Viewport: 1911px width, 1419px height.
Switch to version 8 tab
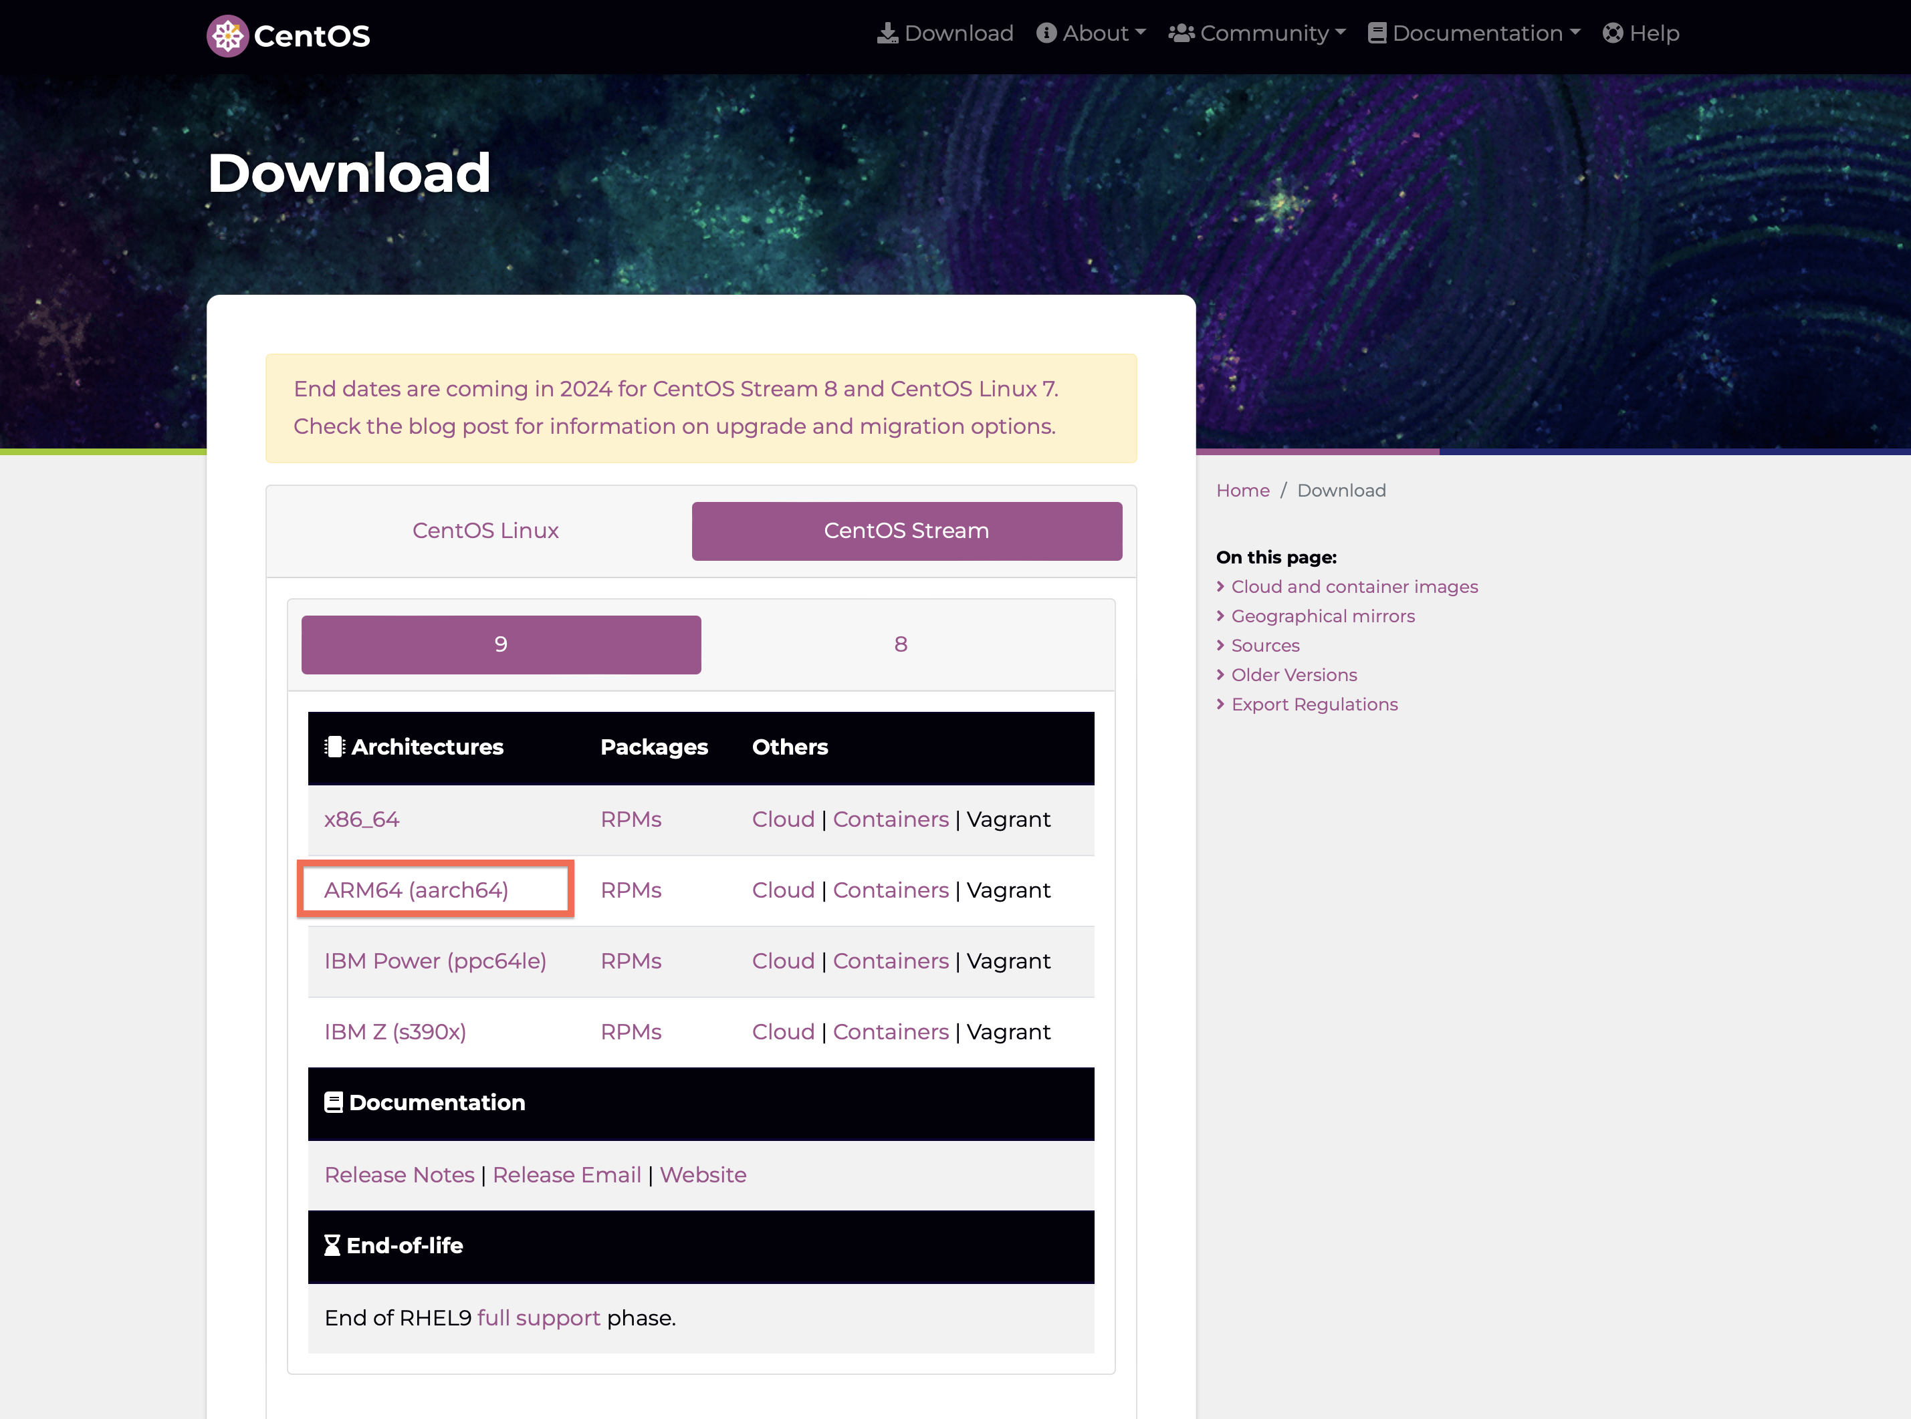pos(901,644)
